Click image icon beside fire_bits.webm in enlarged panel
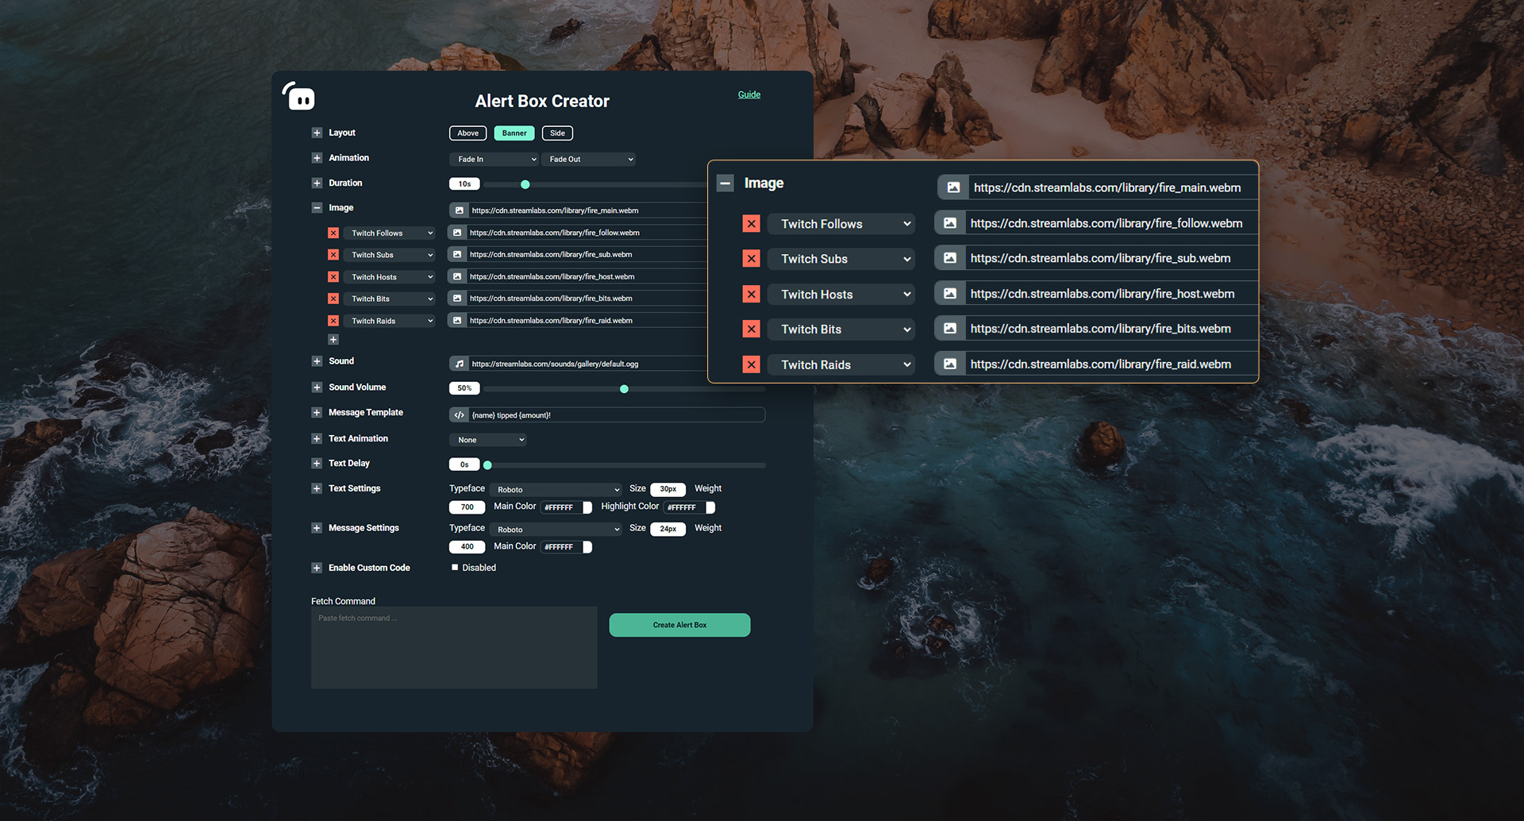Viewport: 1524px width, 821px height. (950, 329)
